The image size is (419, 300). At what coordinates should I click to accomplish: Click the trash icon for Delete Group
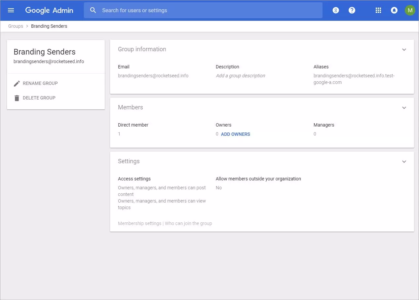[x=17, y=98]
